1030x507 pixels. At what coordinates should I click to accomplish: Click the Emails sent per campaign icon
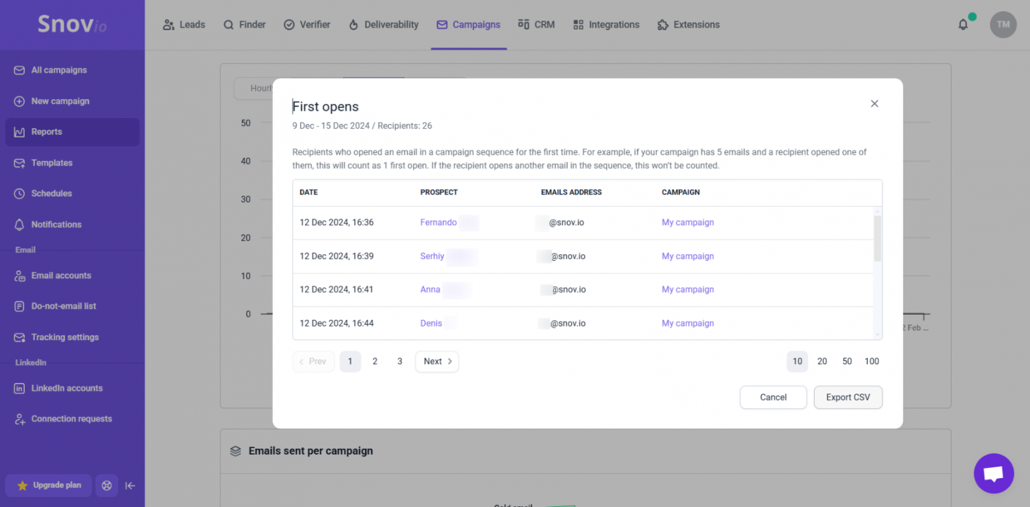point(235,451)
